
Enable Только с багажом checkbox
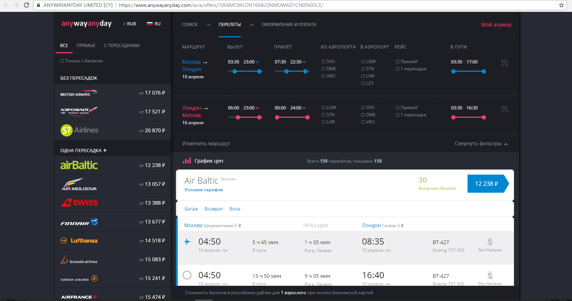coord(62,61)
